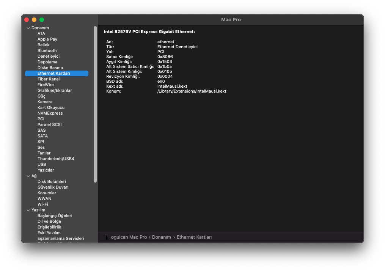
Task: Collapse the Yazılım section
Action: click(28, 210)
